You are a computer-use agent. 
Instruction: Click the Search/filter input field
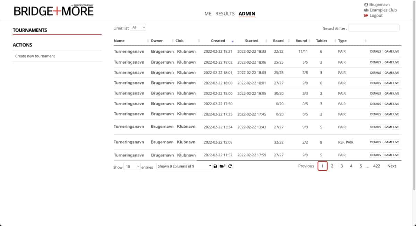(x=374, y=28)
